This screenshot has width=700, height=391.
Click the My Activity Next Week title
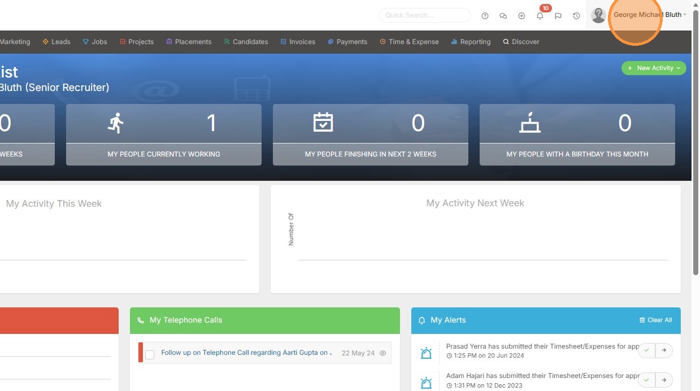coord(475,203)
